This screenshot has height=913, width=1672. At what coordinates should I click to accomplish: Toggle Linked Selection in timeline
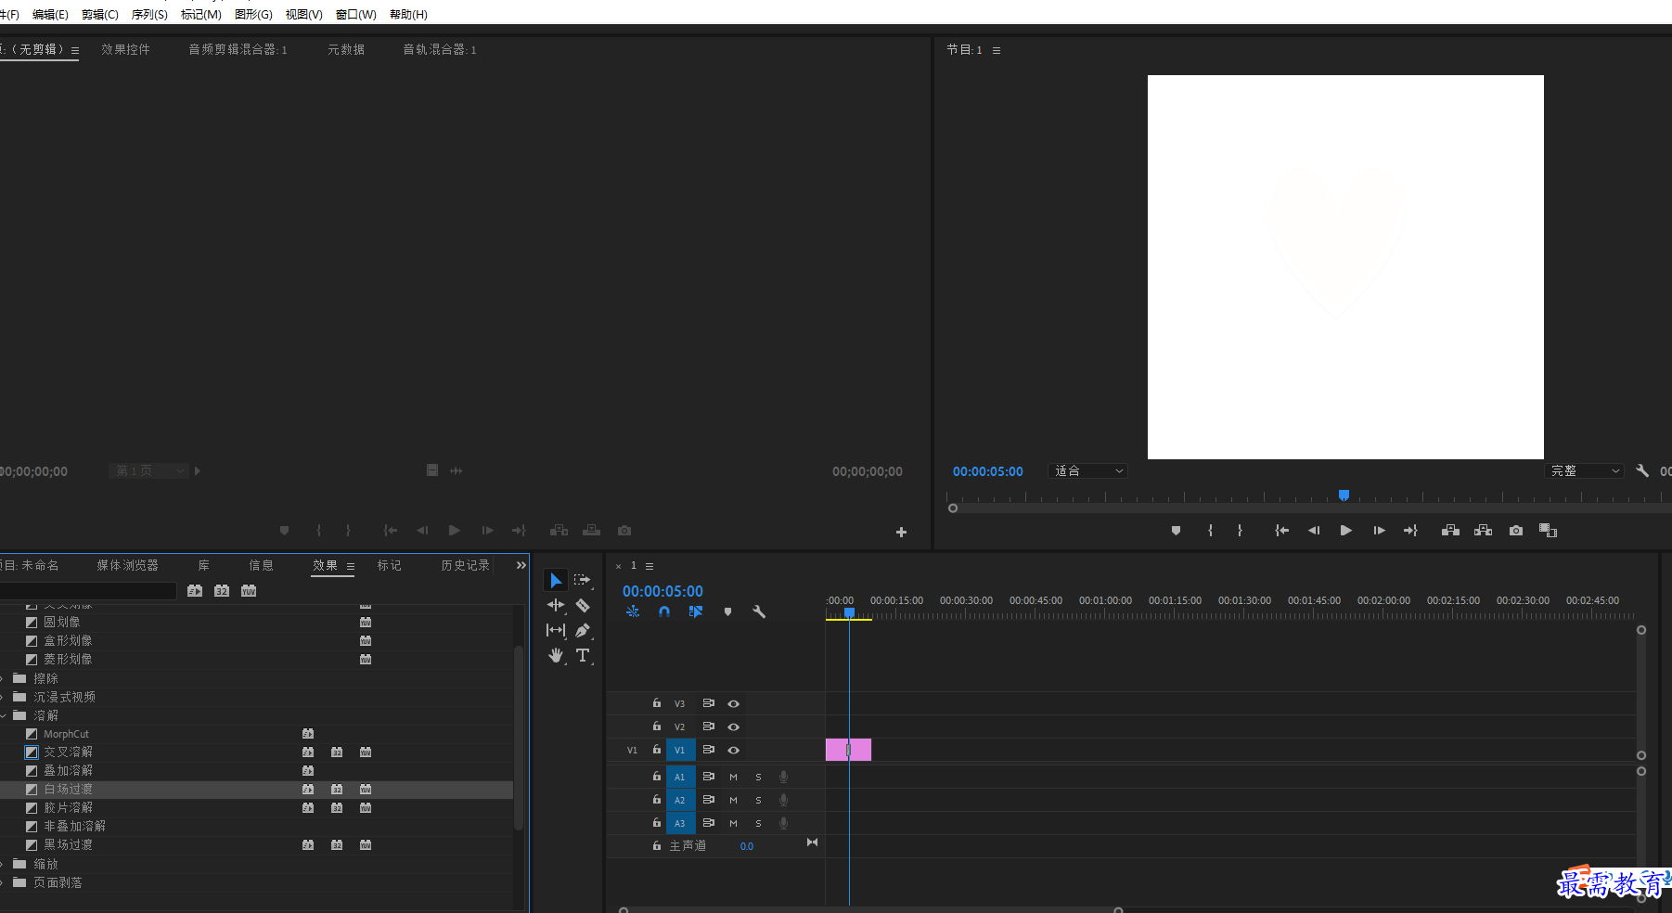696,611
